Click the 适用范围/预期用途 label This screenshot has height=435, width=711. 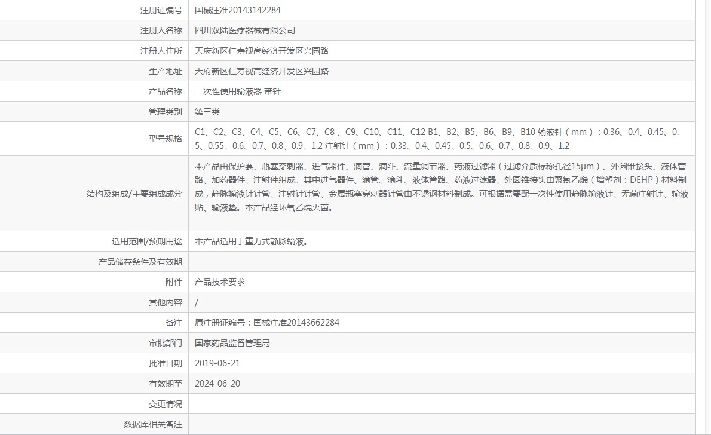(147, 241)
